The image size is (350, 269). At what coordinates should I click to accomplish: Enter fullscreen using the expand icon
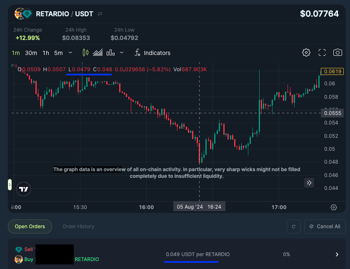click(x=322, y=52)
